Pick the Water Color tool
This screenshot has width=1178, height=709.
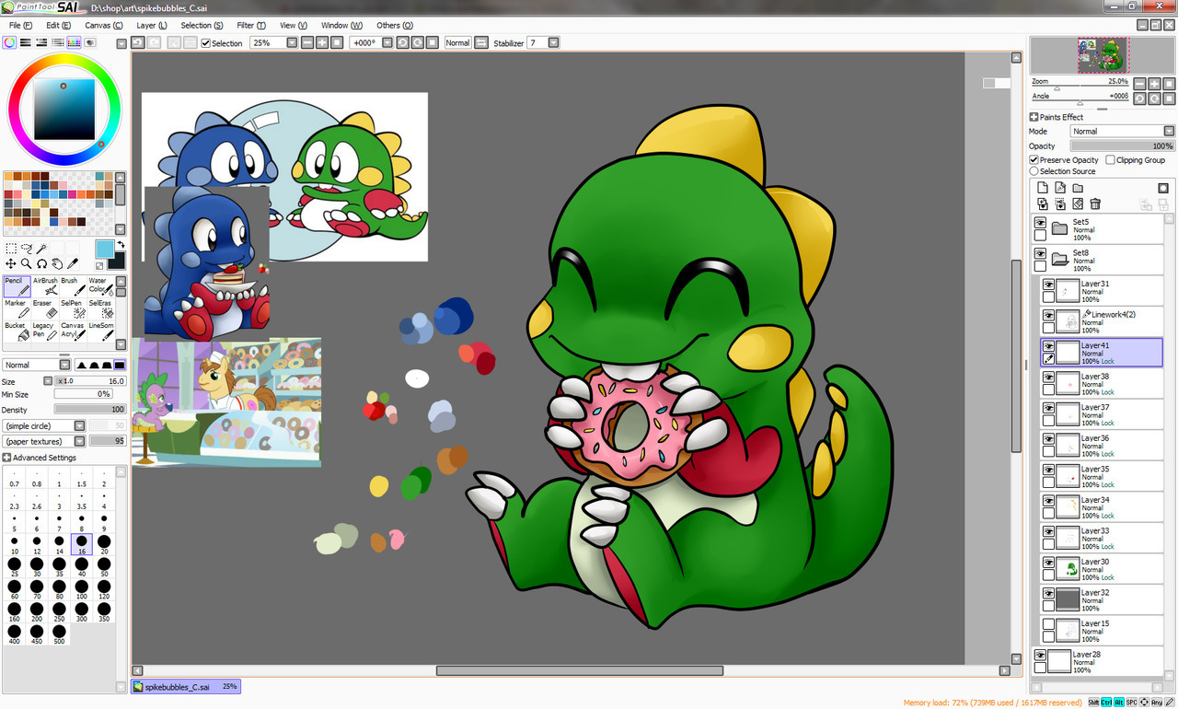click(x=100, y=286)
